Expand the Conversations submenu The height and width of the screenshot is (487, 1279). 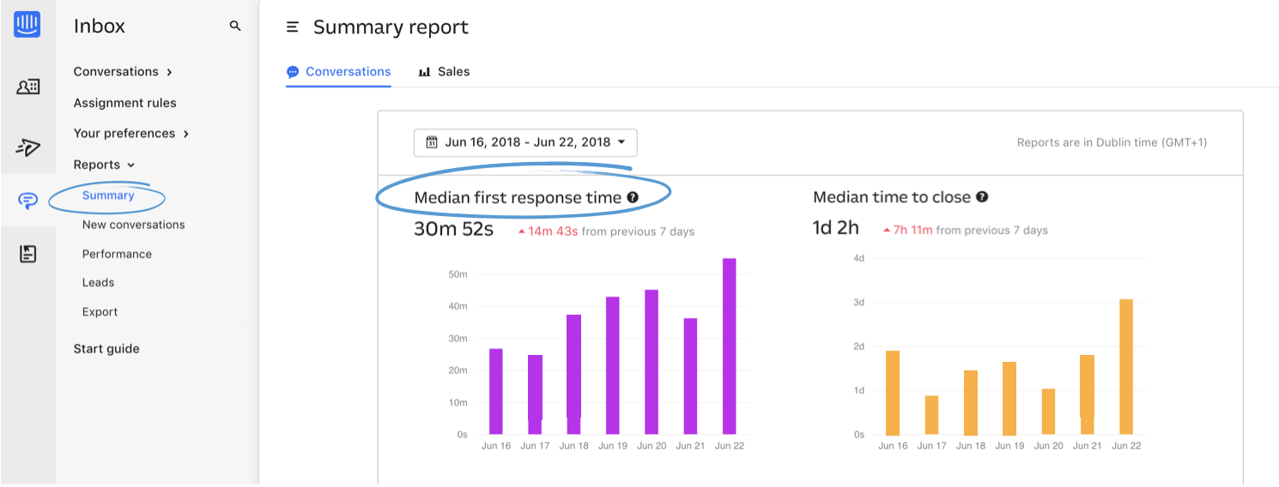pos(123,72)
